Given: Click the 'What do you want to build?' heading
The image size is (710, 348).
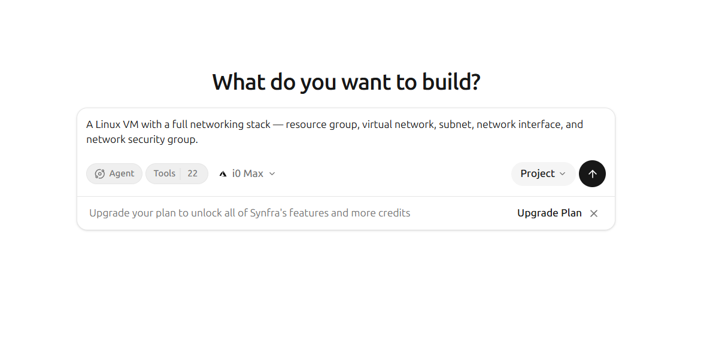Looking at the screenshot, I should tap(346, 83).
